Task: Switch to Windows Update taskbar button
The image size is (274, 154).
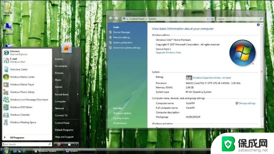Action: click(48, 151)
